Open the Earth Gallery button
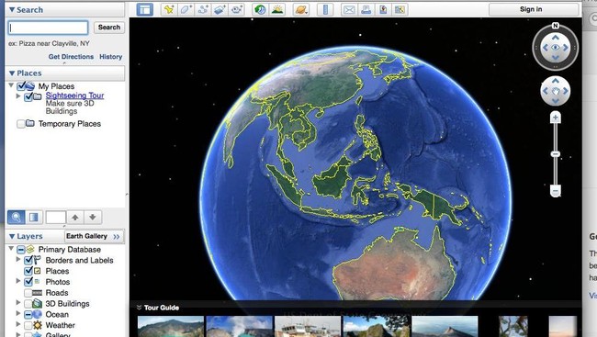The height and width of the screenshot is (337, 597). point(94,236)
